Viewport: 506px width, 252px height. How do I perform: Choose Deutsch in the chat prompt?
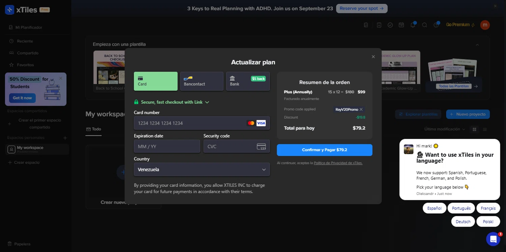(463, 222)
